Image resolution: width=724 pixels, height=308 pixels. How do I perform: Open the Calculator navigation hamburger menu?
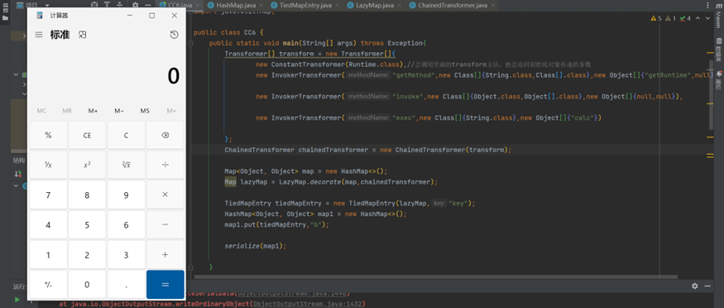39,35
